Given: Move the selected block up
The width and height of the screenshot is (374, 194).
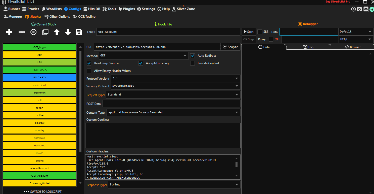Looking at the screenshot, I should [57, 32].
